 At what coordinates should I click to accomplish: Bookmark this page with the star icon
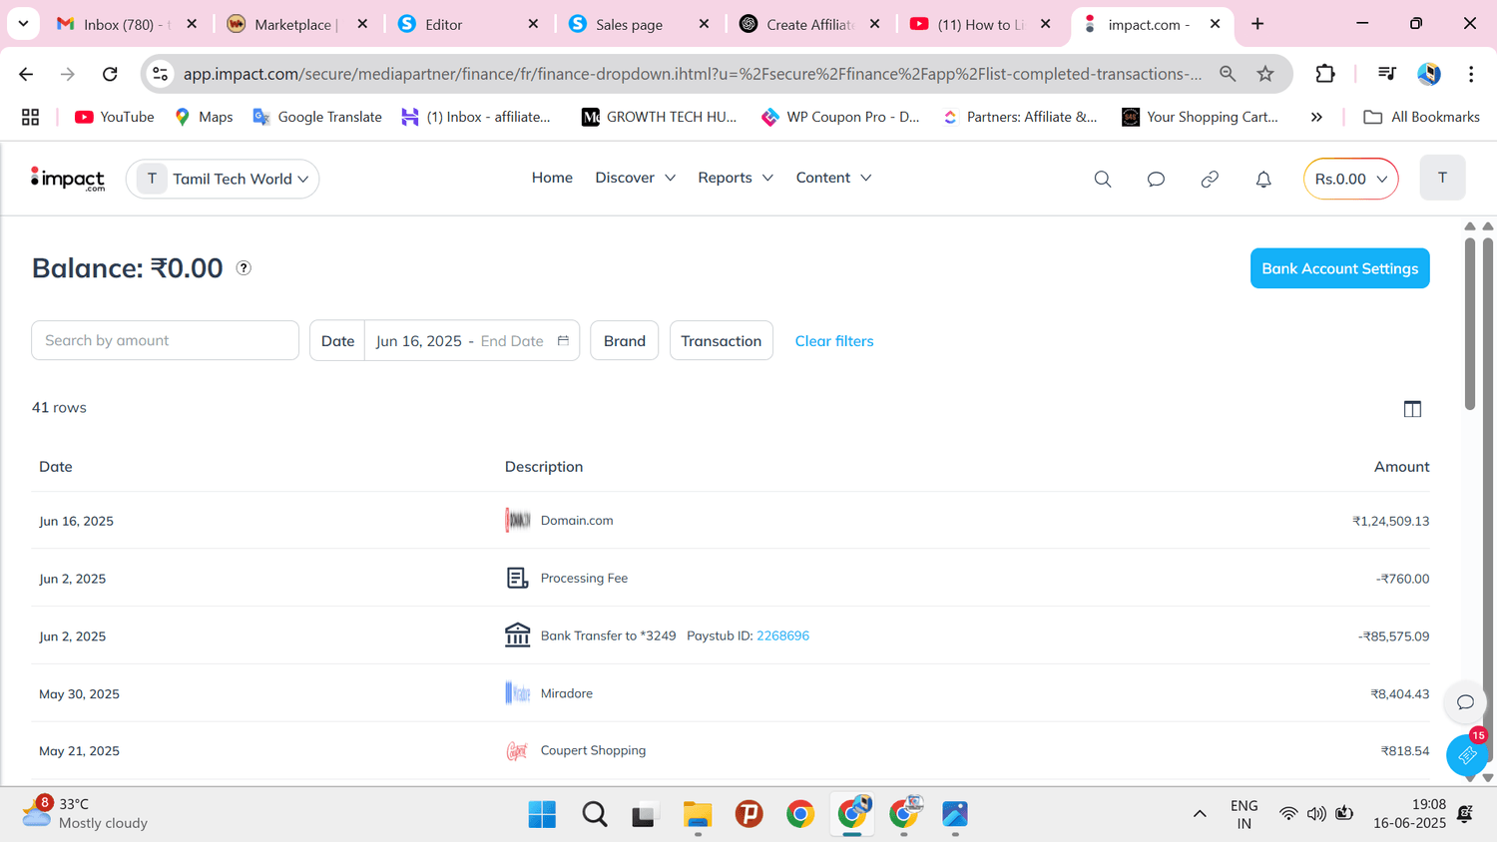coord(1265,74)
